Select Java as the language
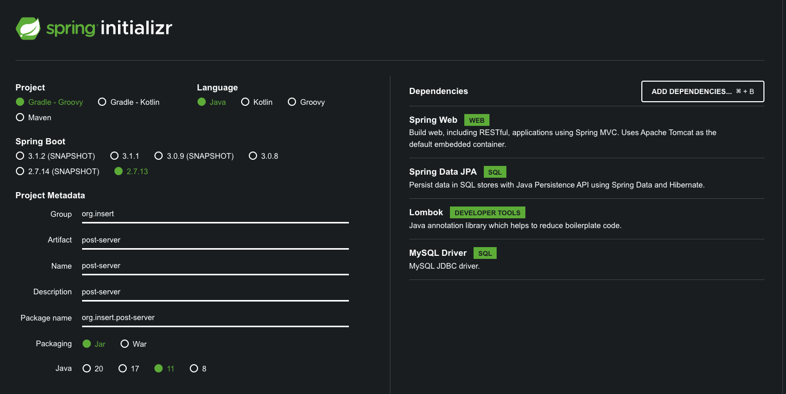This screenshot has width=786, height=394. pos(212,102)
